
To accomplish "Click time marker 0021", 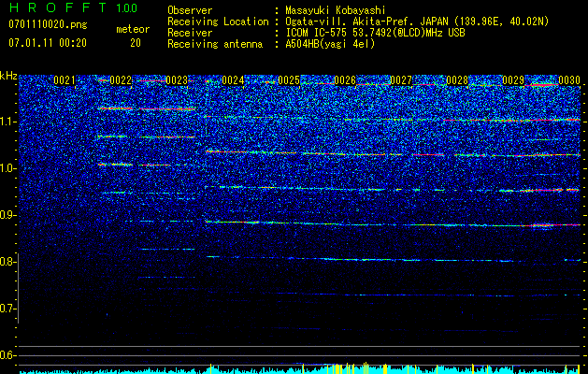I will [x=65, y=80].
